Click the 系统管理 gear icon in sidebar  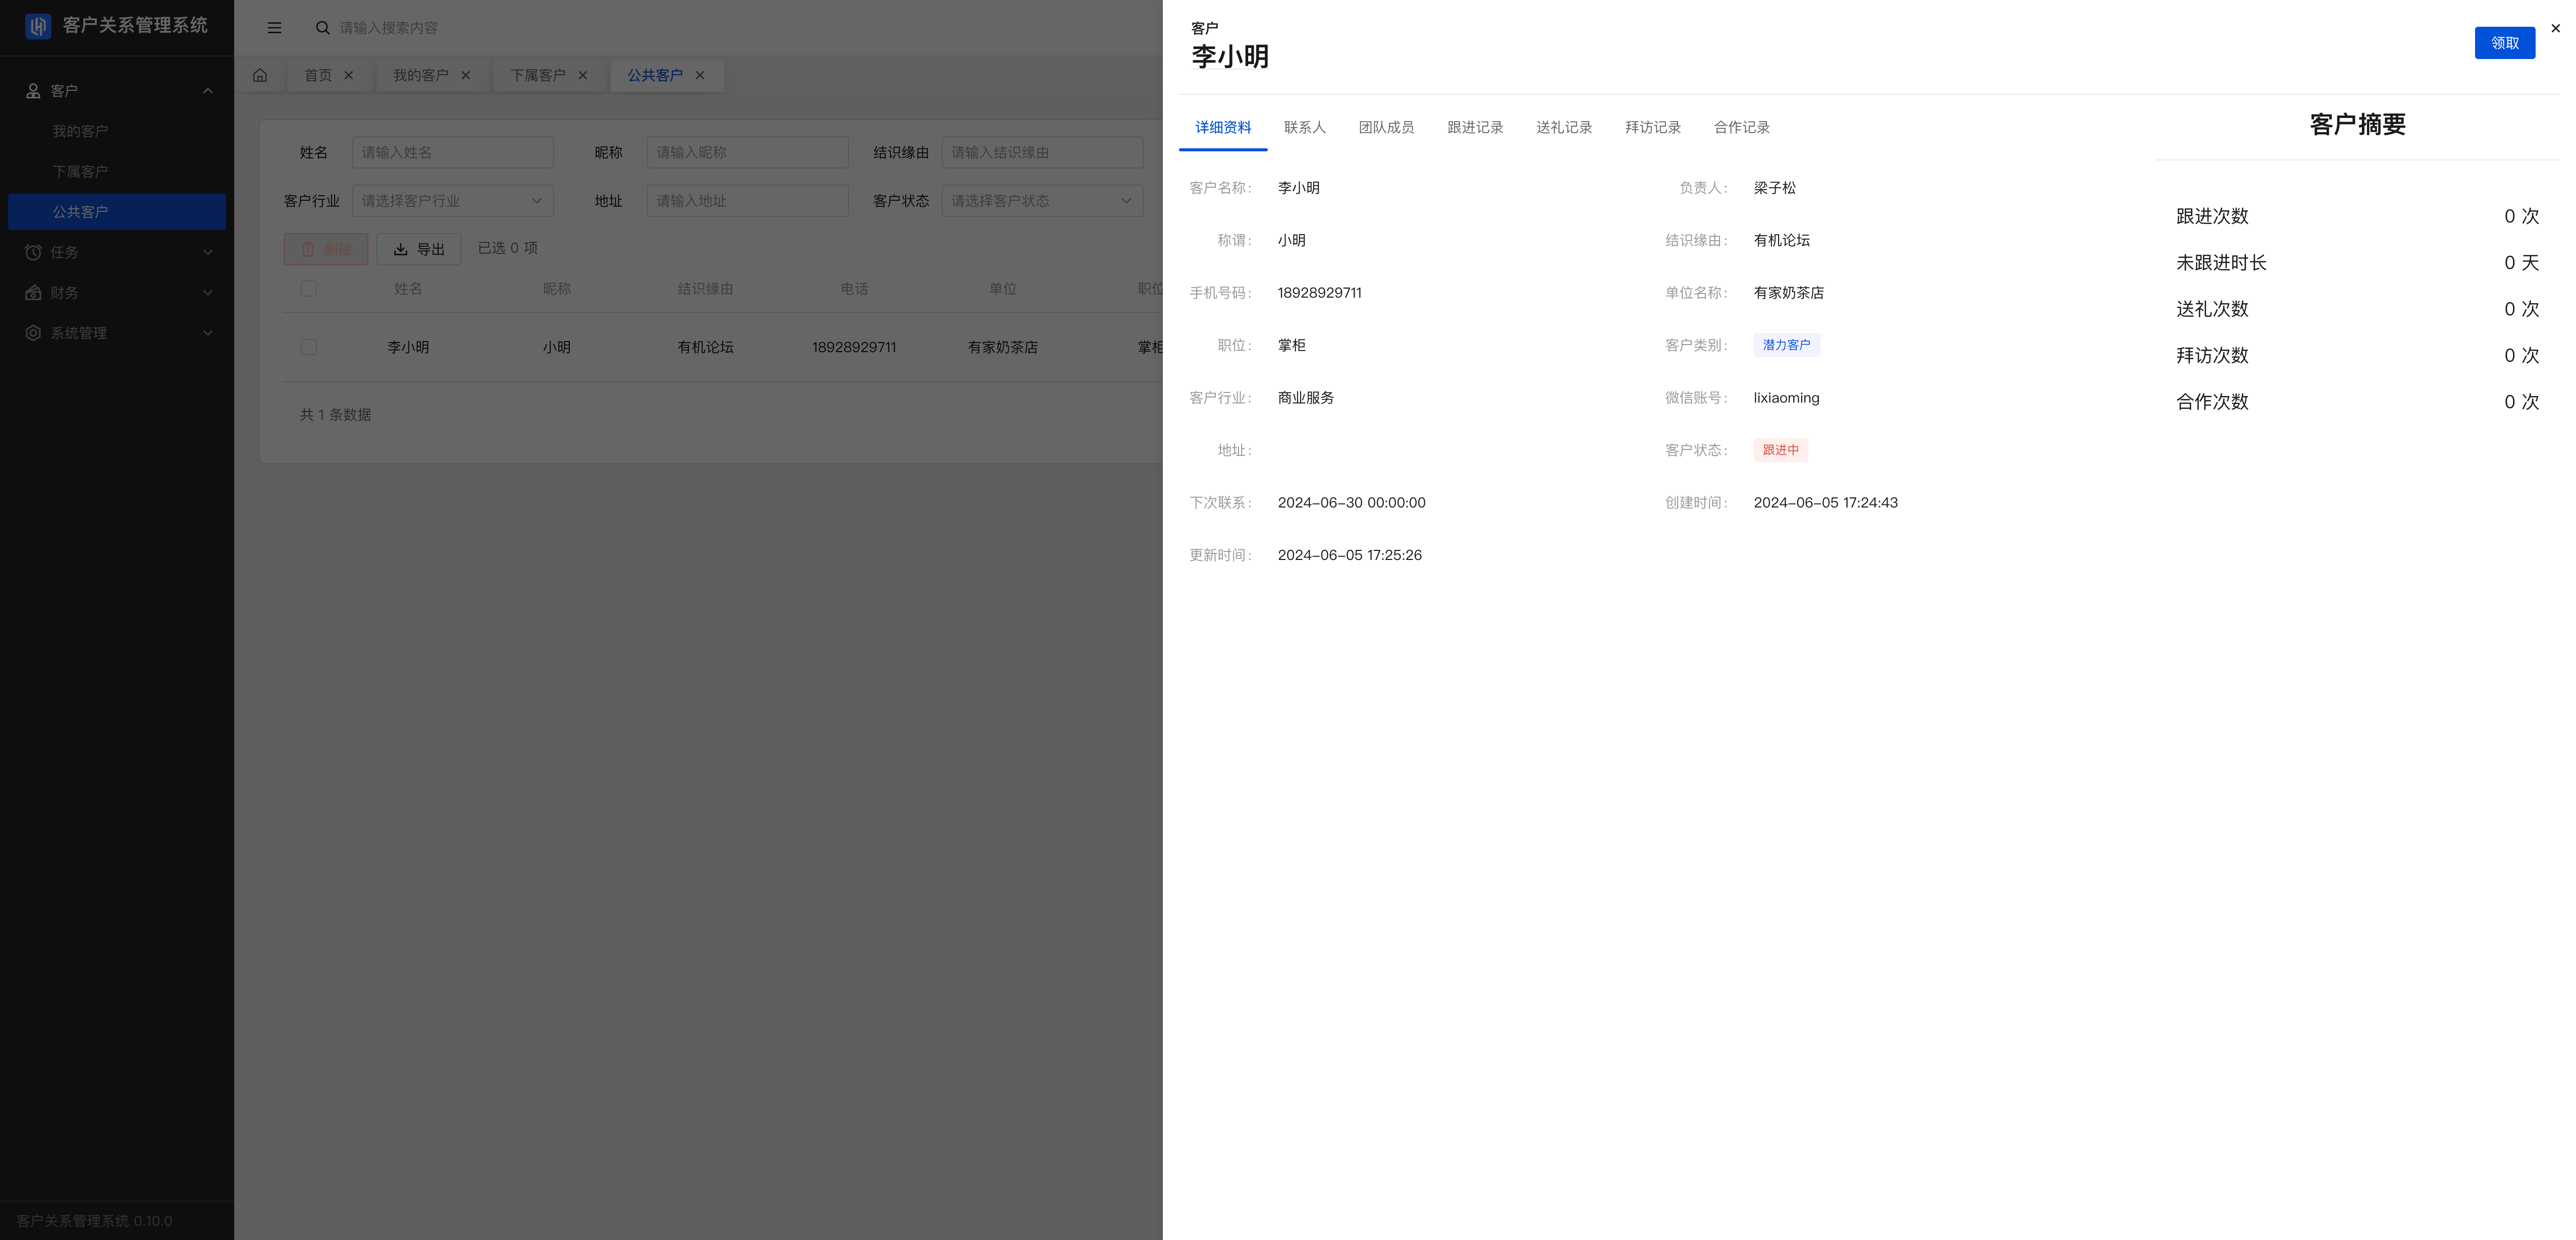click(33, 333)
